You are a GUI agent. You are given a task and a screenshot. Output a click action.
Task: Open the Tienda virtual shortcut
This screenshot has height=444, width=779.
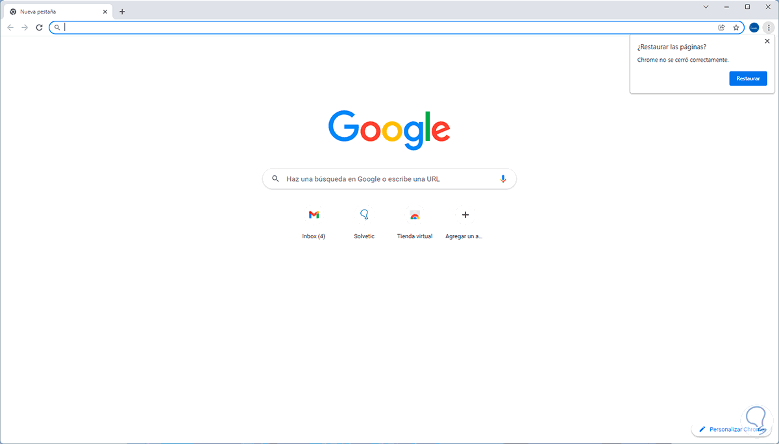[415, 223]
